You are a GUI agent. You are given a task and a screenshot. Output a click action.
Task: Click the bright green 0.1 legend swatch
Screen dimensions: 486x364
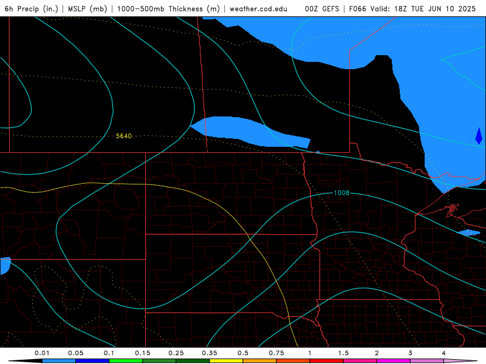(126, 361)
